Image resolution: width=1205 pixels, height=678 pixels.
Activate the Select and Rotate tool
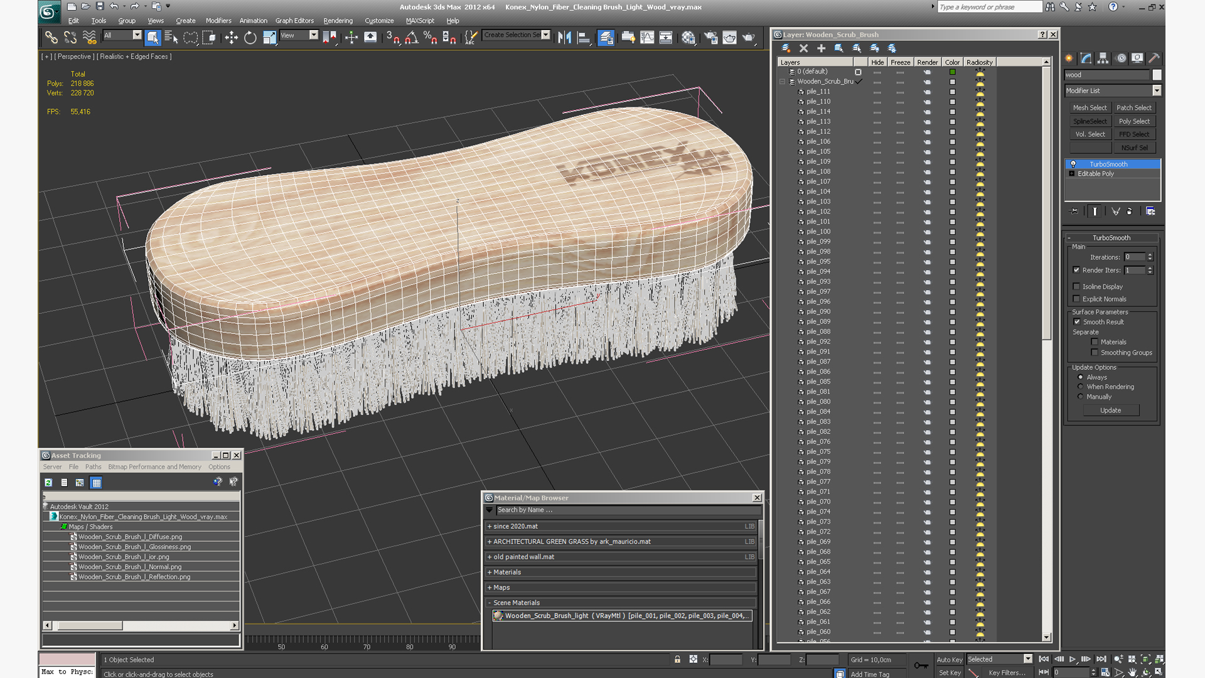250,38
